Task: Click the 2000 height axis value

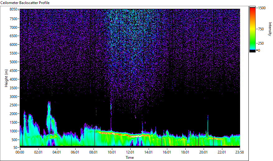Action: click(x=13, y=114)
